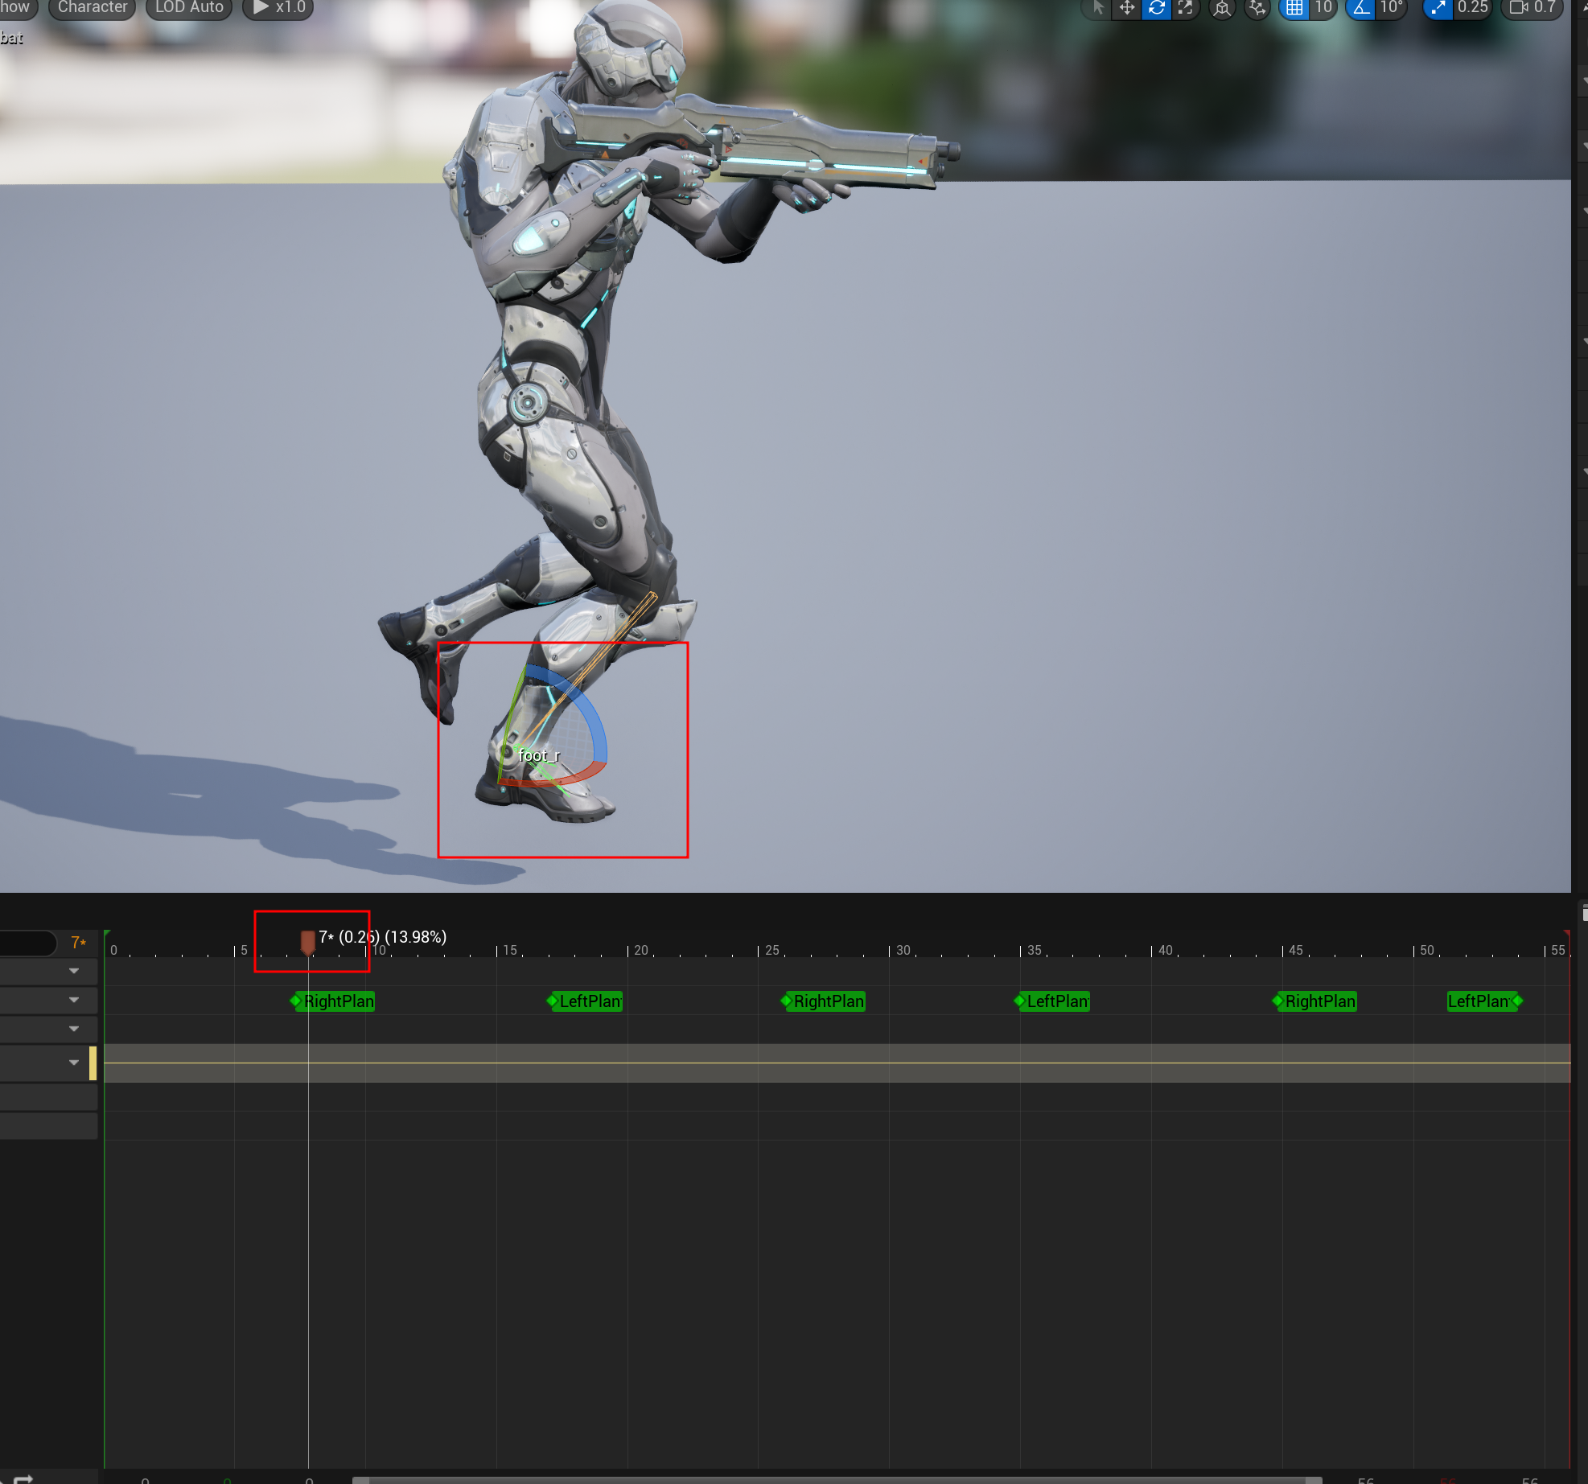Activate the rotate gizmo tool
Viewport: 1588px width, 1484px height.
tap(1156, 8)
